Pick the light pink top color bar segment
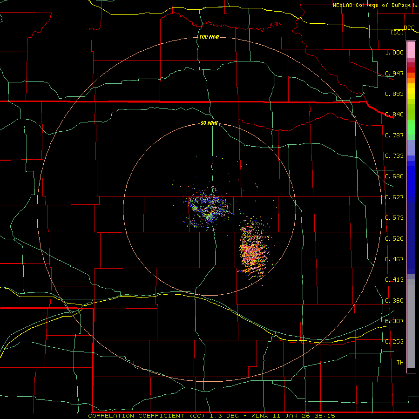419x419 pixels. (x=411, y=49)
